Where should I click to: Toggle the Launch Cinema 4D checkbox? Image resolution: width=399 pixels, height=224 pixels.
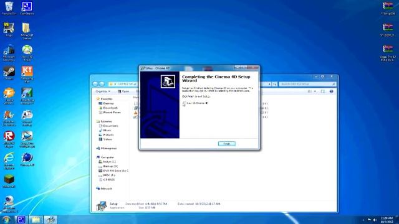pos(185,103)
